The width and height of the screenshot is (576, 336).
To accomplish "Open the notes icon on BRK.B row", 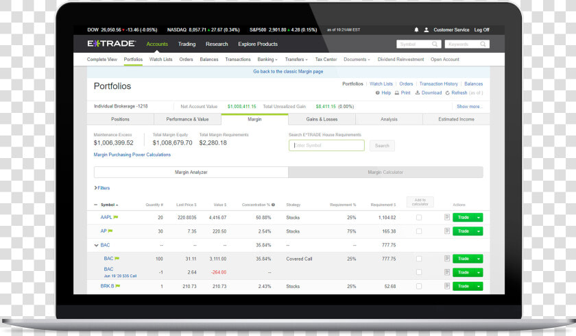I will click(446, 286).
